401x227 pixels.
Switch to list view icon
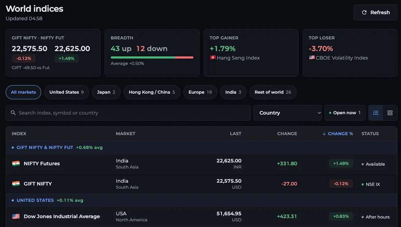[x=375, y=113]
